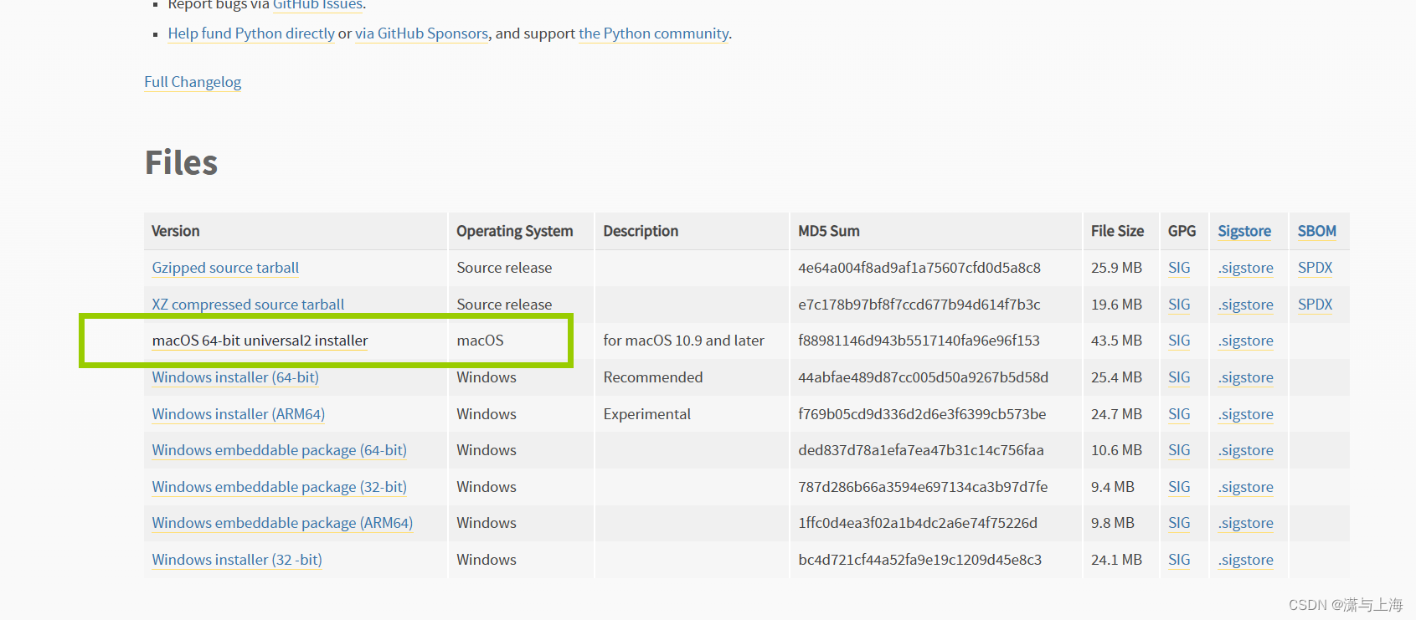Open SIG for embeddable package (64-bit) row

point(1179,450)
